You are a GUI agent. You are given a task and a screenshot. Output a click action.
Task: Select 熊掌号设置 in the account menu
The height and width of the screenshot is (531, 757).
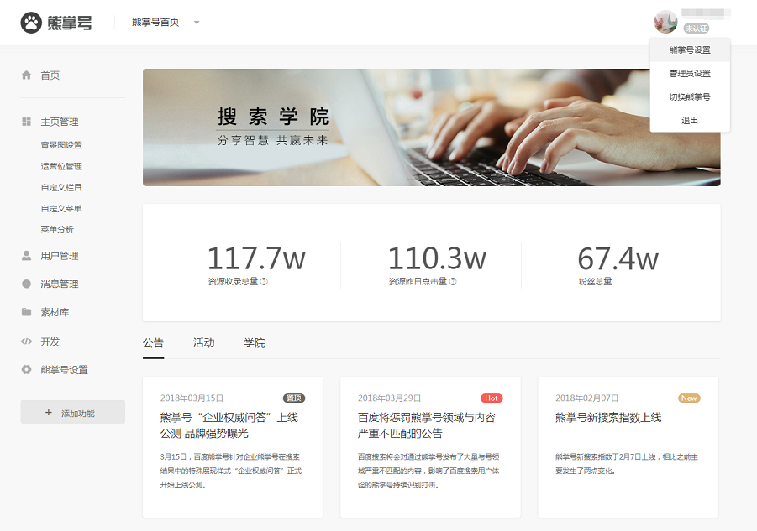pos(690,49)
